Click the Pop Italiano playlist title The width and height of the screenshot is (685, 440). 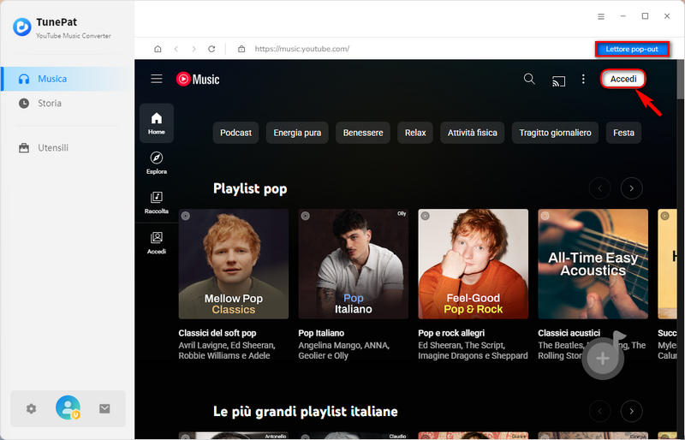321,333
